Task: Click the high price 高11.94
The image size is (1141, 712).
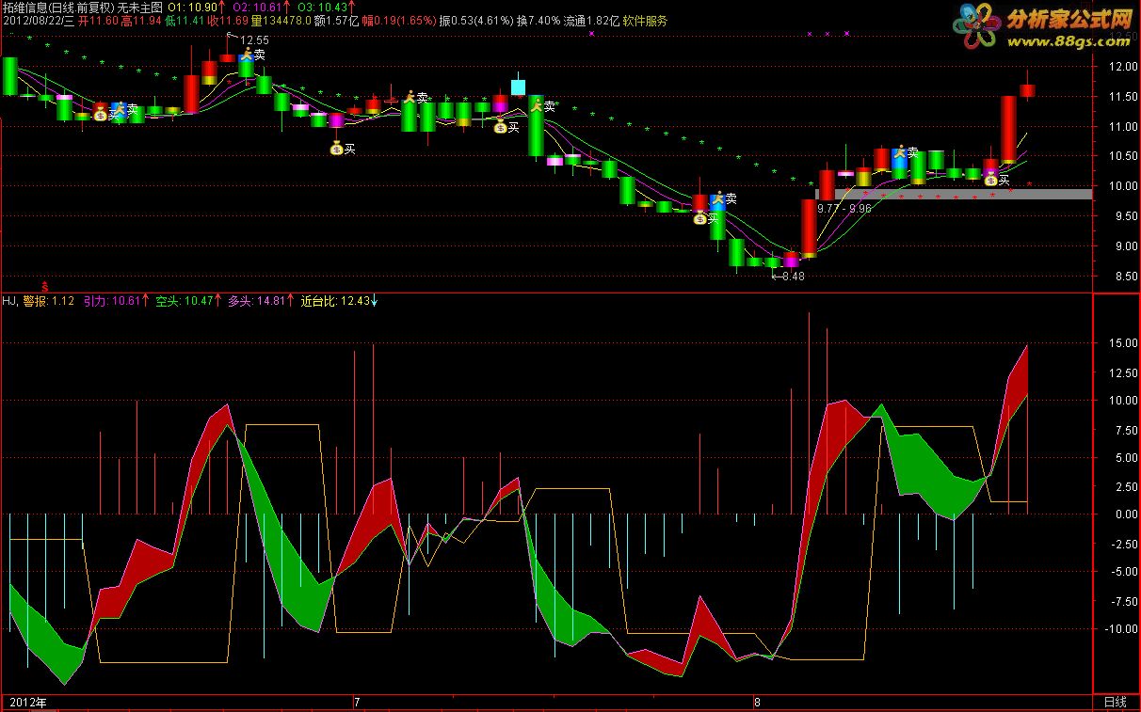Action: [142, 20]
